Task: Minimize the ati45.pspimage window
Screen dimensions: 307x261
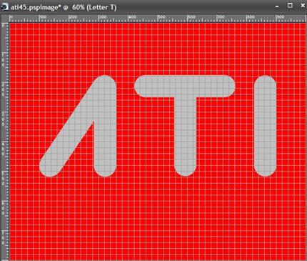Action: pos(277,6)
